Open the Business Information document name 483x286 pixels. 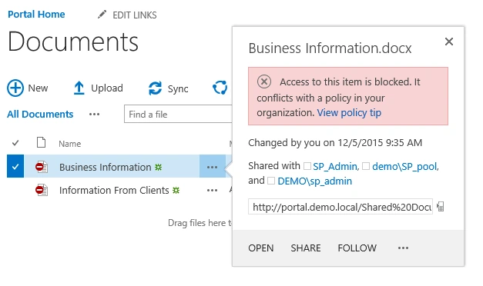point(105,167)
